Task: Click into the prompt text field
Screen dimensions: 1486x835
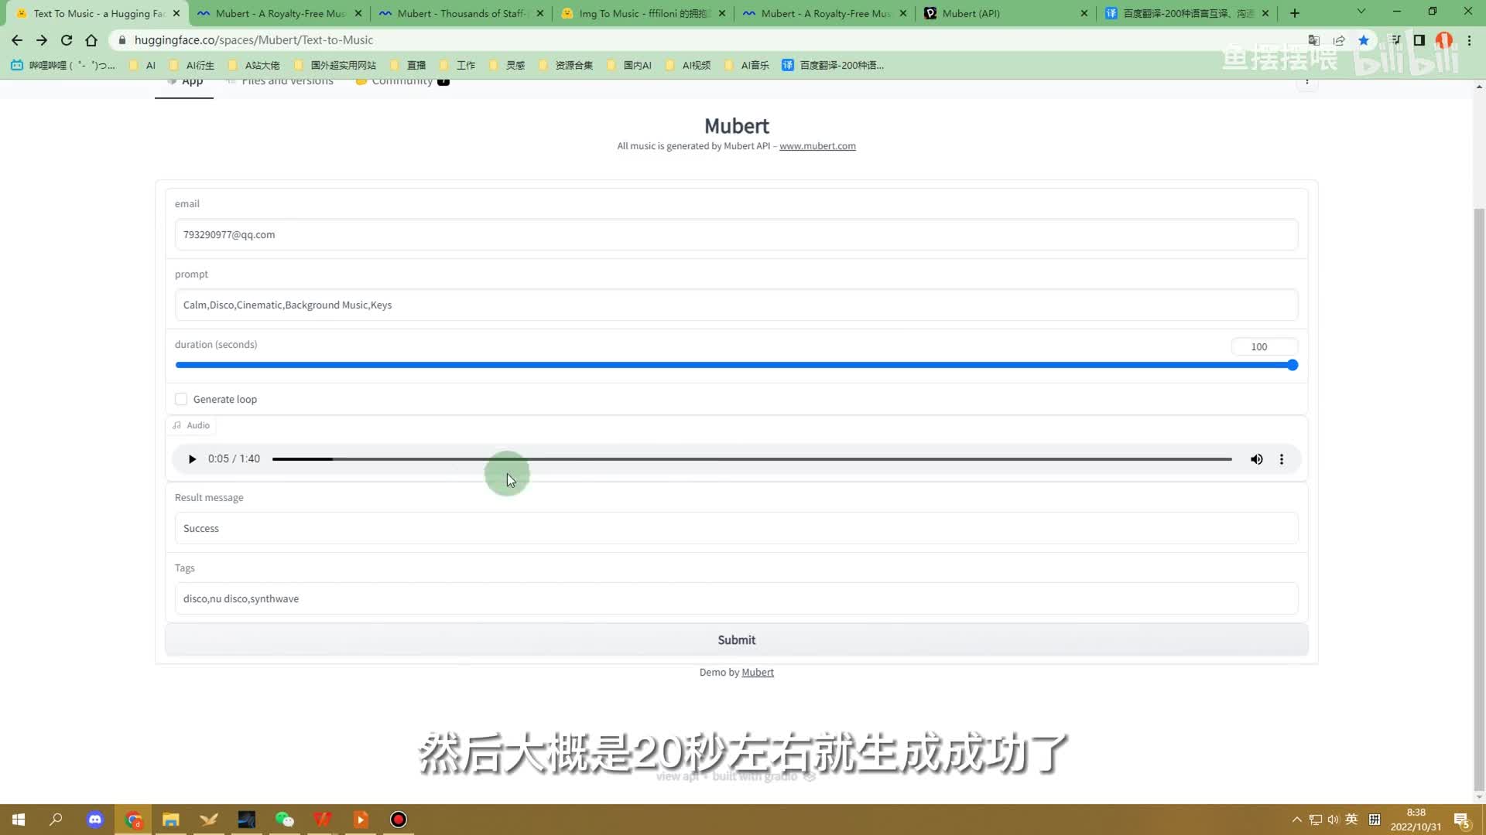Action: pyautogui.click(x=735, y=305)
